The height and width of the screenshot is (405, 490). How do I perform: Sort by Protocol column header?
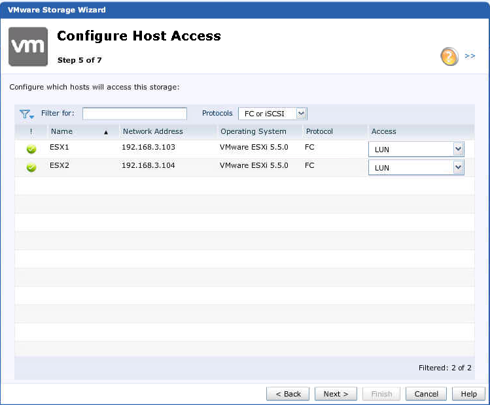coord(319,131)
